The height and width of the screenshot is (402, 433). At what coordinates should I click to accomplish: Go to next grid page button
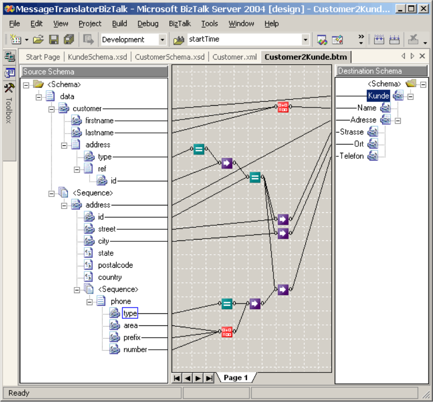click(x=198, y=378)
